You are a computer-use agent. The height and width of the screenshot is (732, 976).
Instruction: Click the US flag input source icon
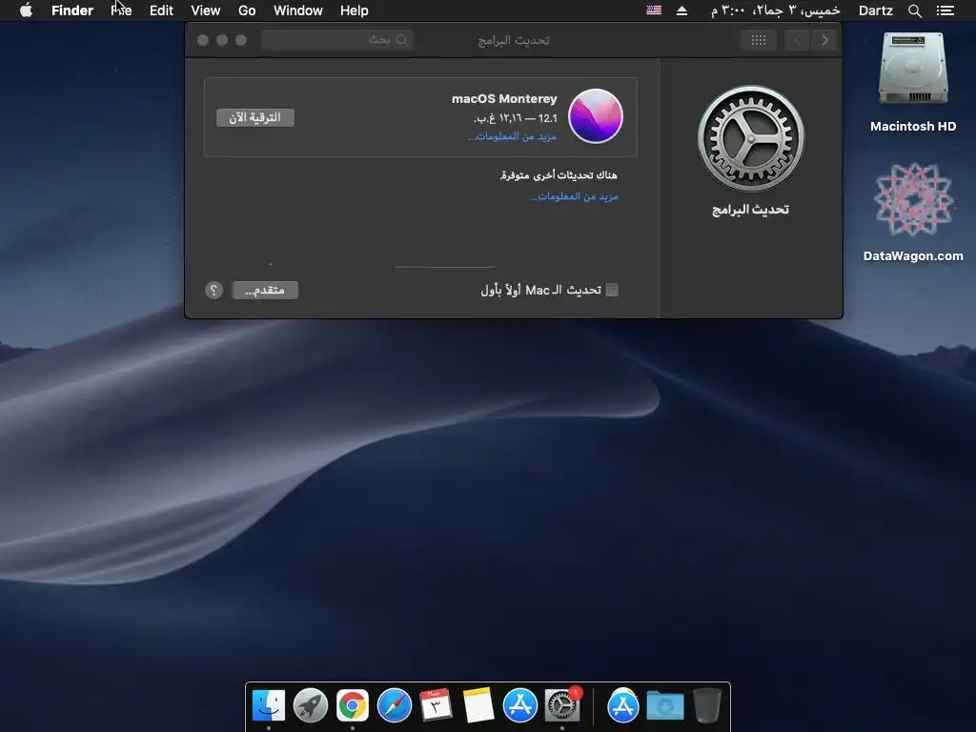(x=654, y=10)
